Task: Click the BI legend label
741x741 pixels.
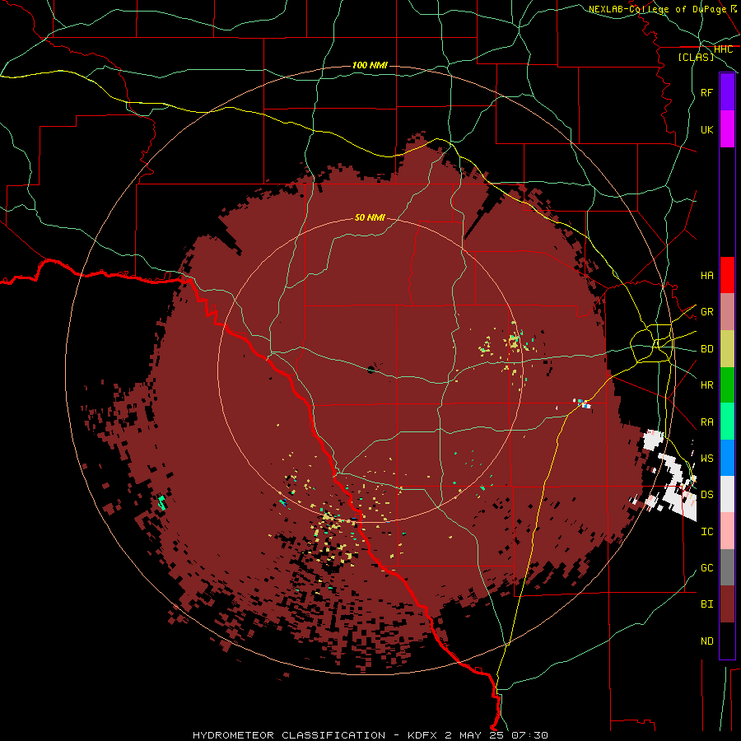Action: [x=706, y=604]
